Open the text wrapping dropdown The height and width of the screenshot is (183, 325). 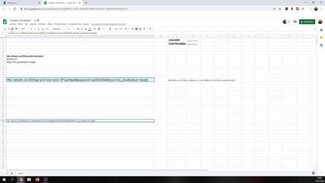121,29
